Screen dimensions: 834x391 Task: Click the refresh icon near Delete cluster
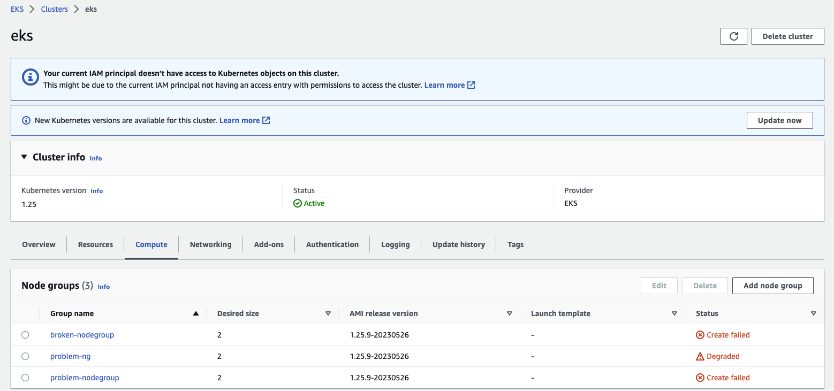point(733,36)
